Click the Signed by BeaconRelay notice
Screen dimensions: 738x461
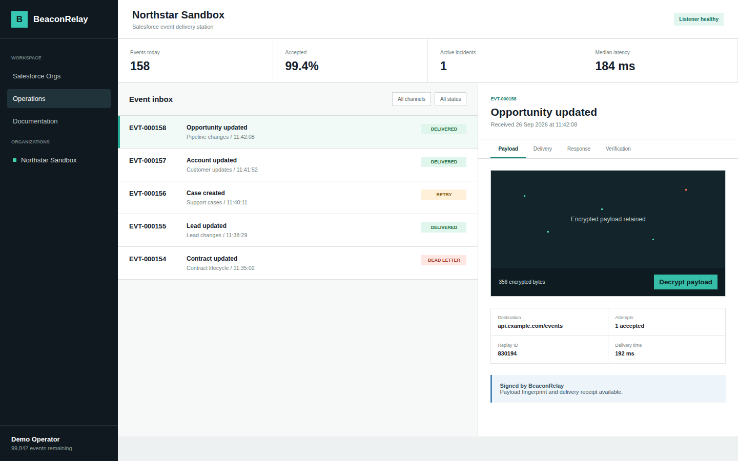point(608,389)
